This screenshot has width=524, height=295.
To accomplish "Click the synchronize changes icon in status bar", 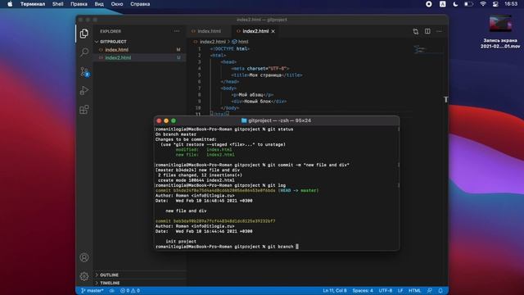I will click(112, 291).
